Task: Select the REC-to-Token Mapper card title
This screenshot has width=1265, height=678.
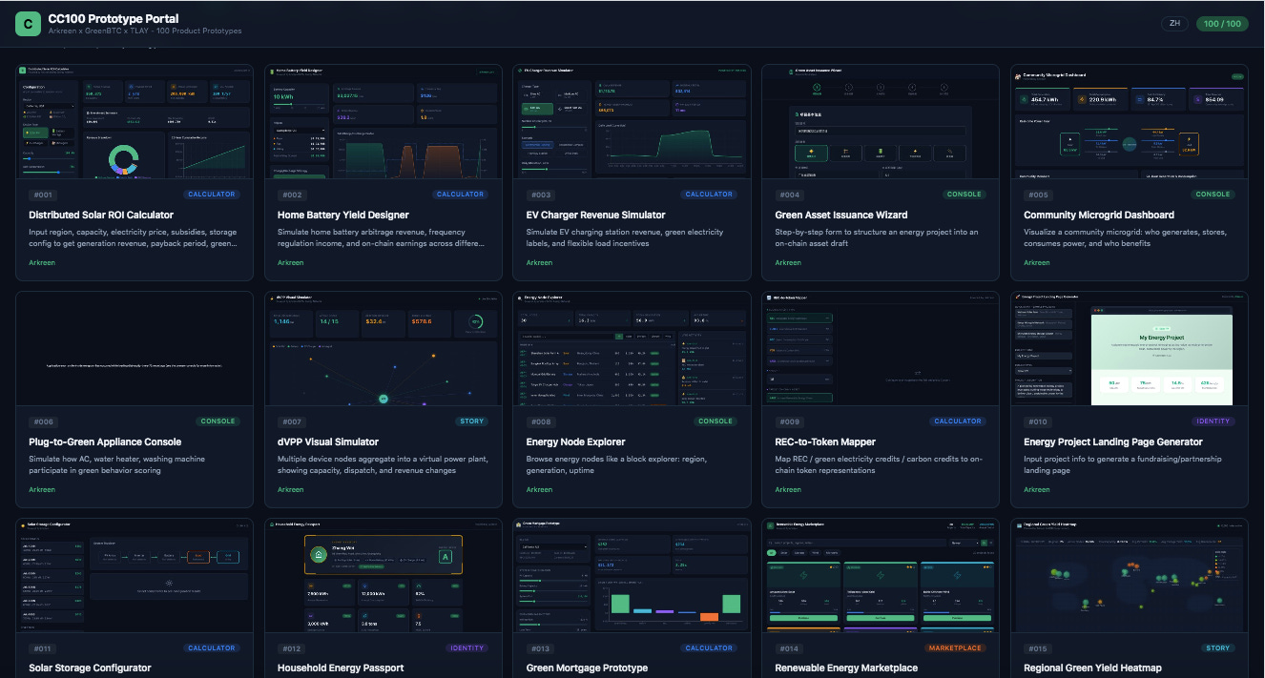Action: [x=828, y=442]
